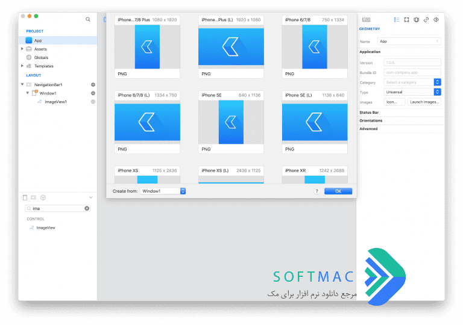Click the Launch Images... button
The height and width of the screenshot is (325, 463).
[x=424, y=102]
